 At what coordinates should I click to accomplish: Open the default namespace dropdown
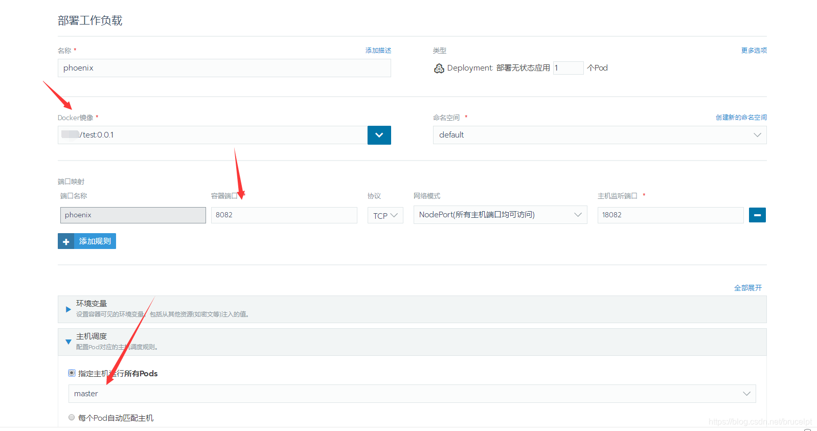coord(600,135)
